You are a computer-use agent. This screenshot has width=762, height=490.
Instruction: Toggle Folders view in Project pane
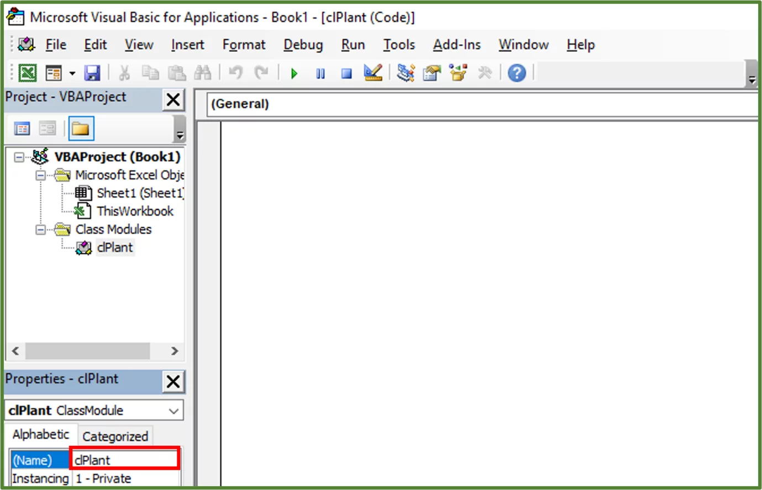(x=81, y=129)
